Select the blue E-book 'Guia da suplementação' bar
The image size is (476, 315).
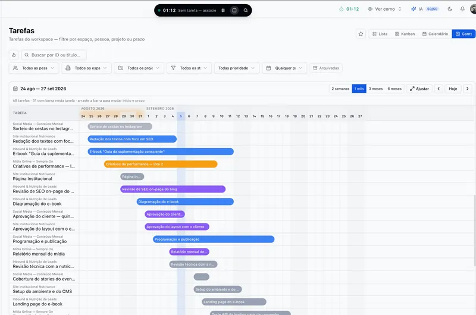point(161,152)
